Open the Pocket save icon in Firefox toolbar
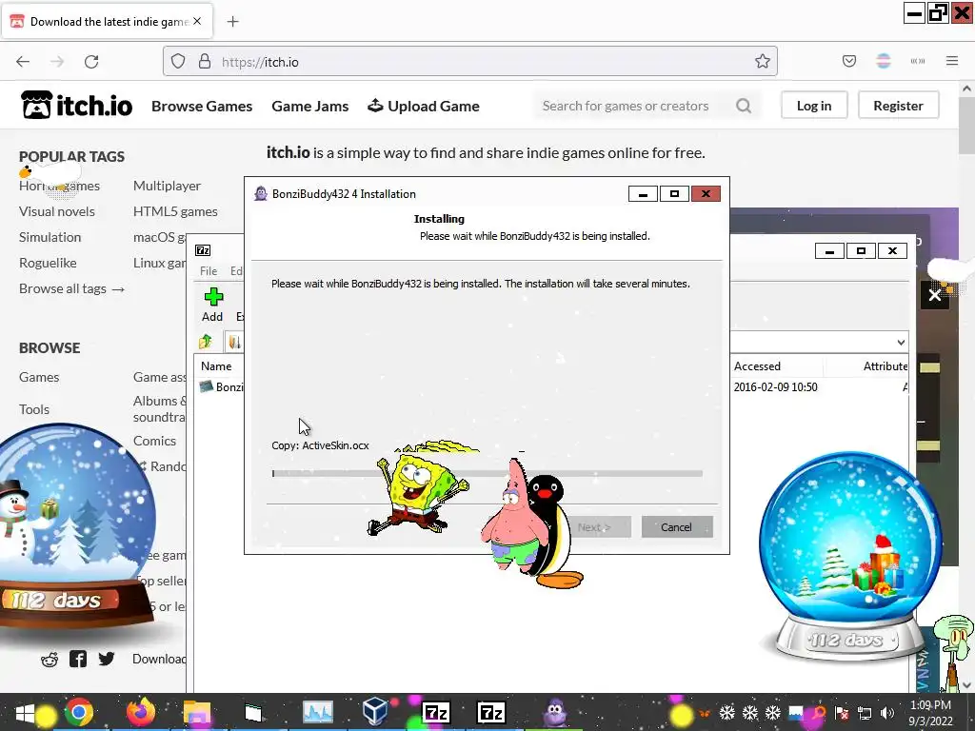Image resolution: width=975 pixels, height=731 pixels. pos(848,61)
